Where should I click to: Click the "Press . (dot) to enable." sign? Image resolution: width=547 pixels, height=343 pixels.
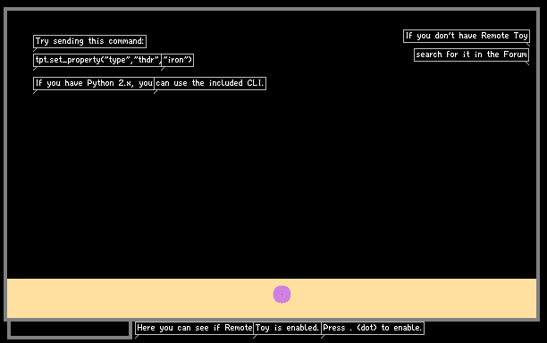tap(373, 328)
